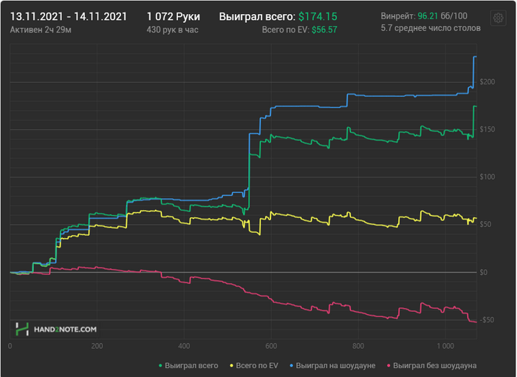
Task: Click the pink dot next to 'Выиграл без шоудауна'
Action: coord(388,366)
